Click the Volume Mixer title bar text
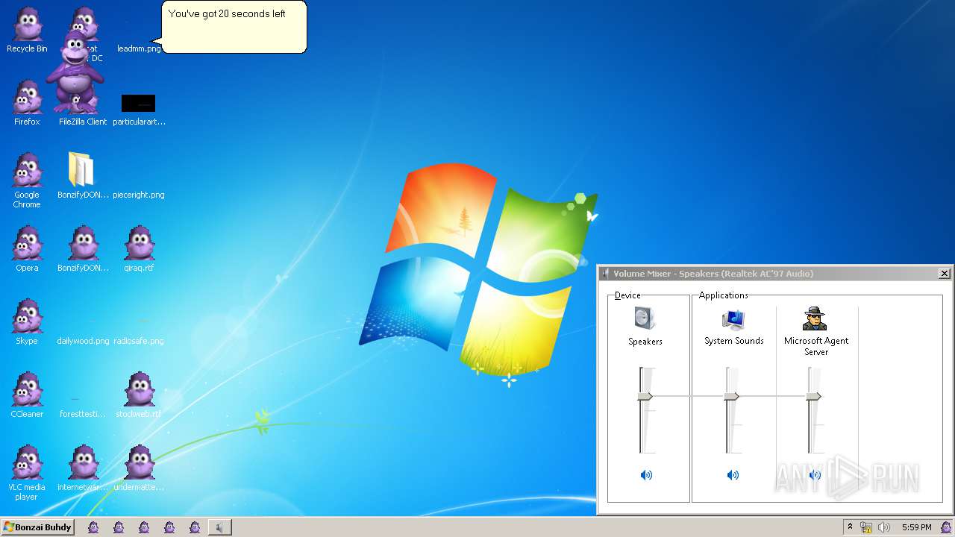Screen dimensions: 955x537 click(x=713, y=274)
